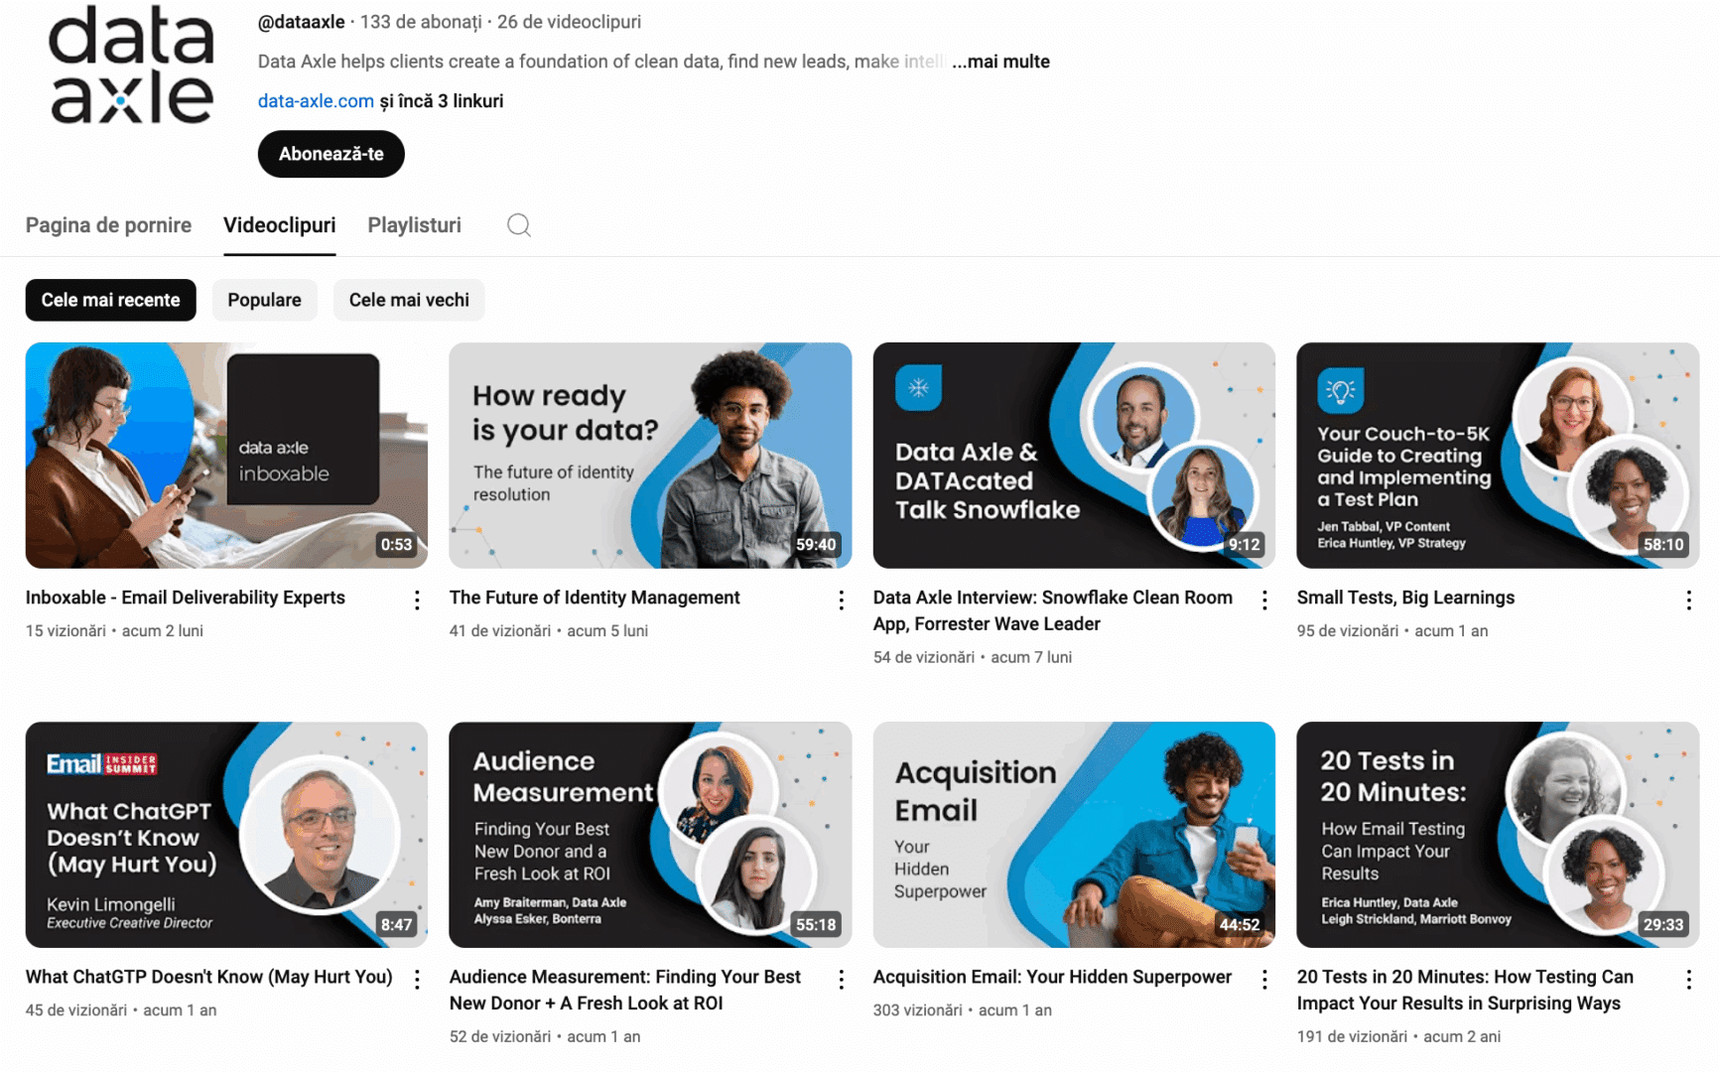Open the data-axle.com link

[315, 100]
